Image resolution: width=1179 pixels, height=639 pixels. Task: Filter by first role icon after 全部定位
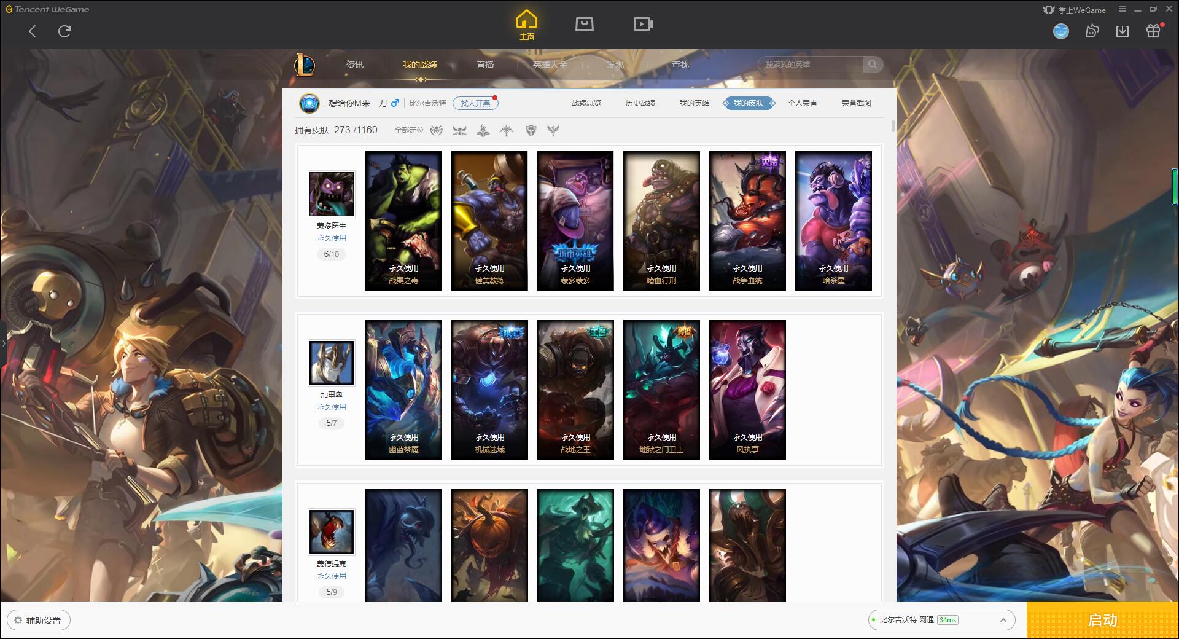tap(437, 130)
